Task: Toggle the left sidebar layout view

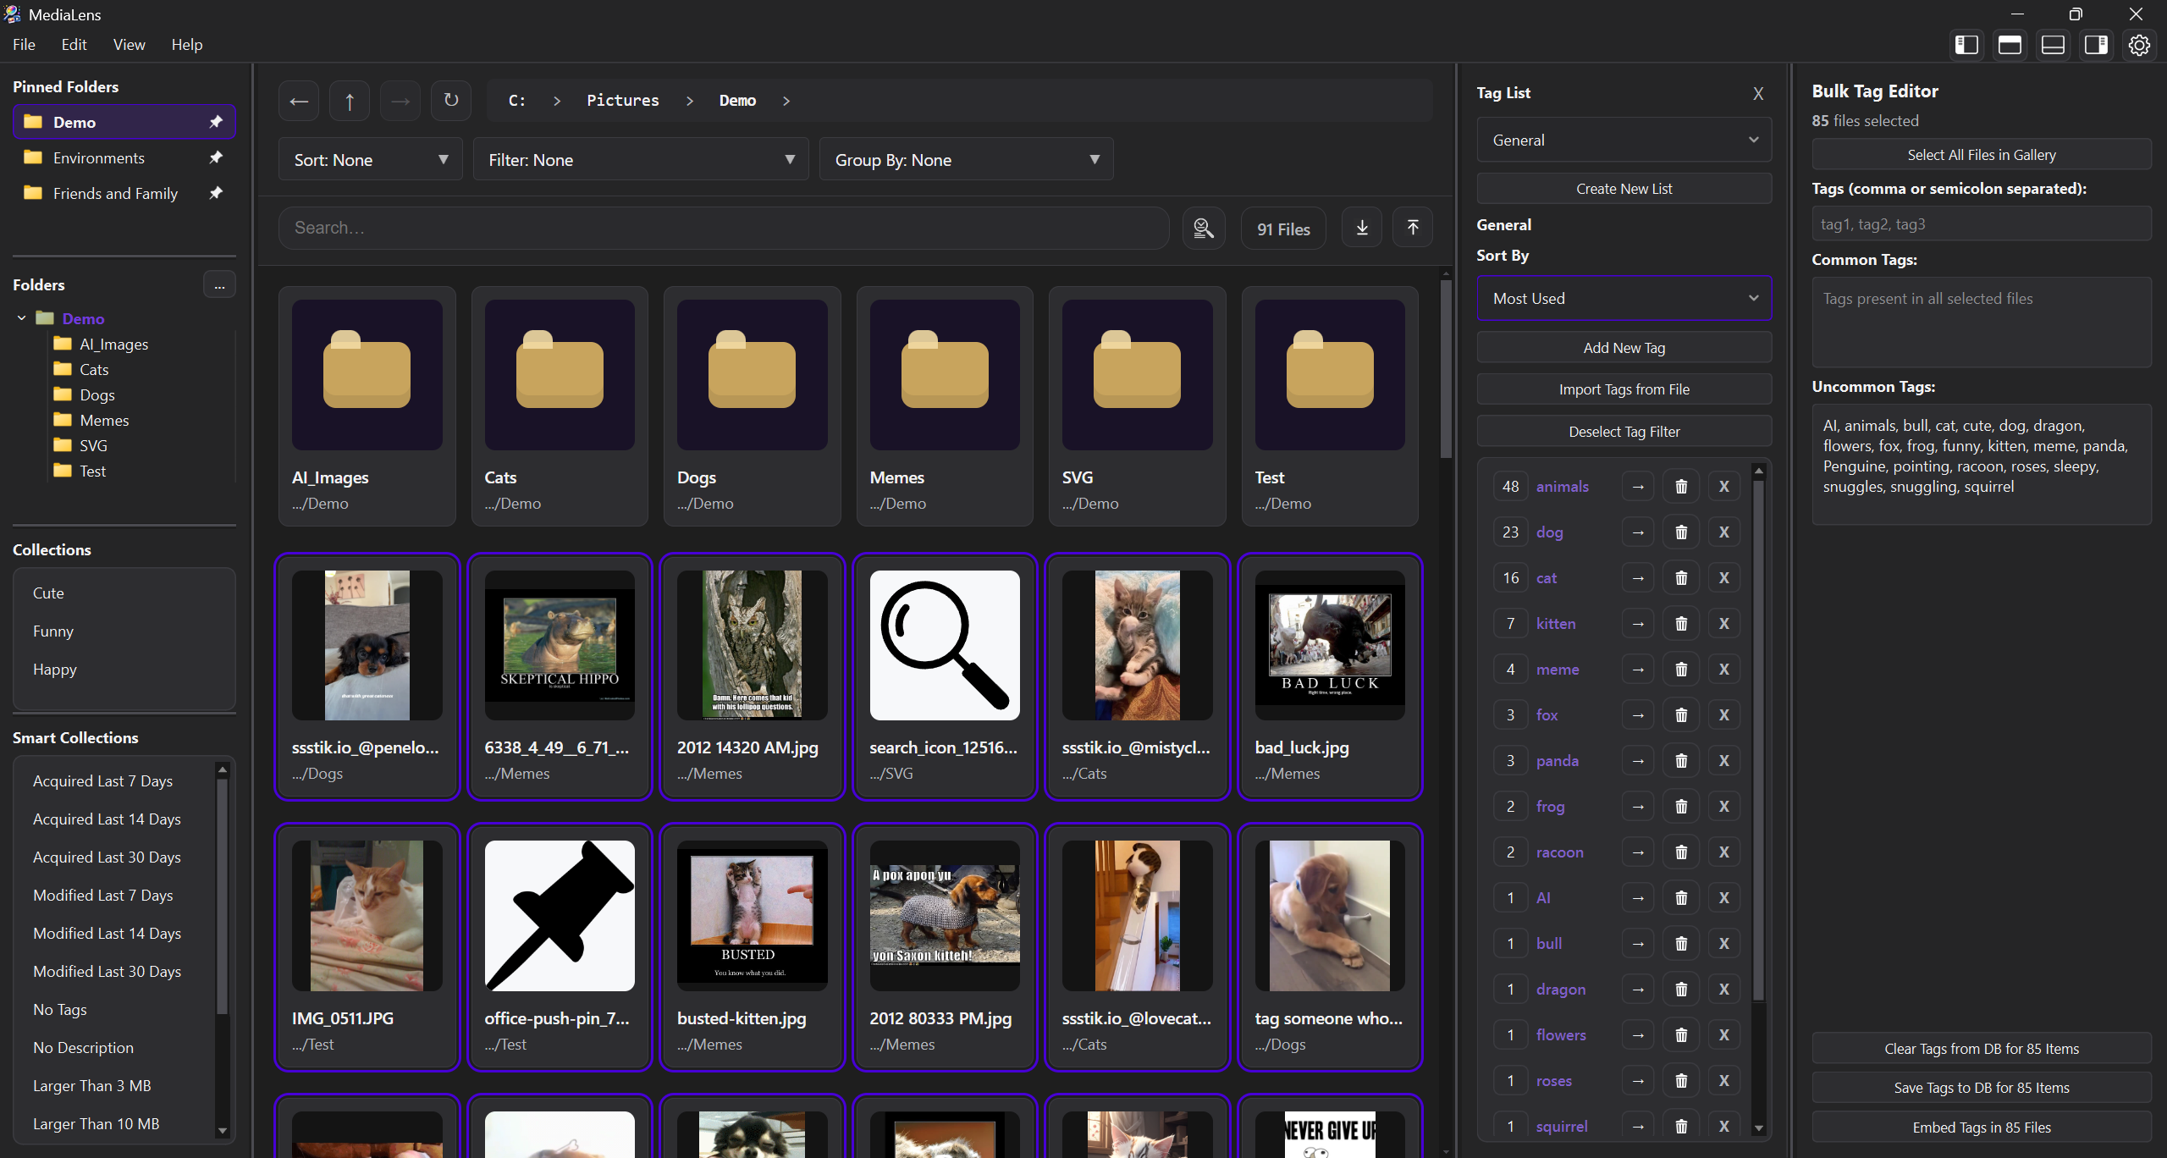Action: click(x=1966, y=45)
